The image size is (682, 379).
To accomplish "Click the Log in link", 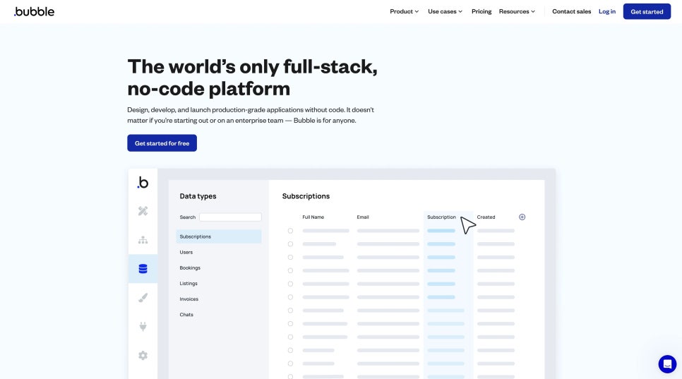I will 606,11.
